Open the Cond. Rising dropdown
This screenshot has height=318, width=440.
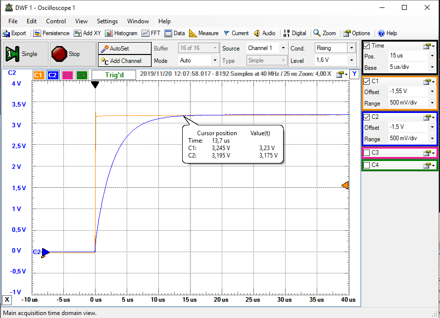tap(351, 48)
